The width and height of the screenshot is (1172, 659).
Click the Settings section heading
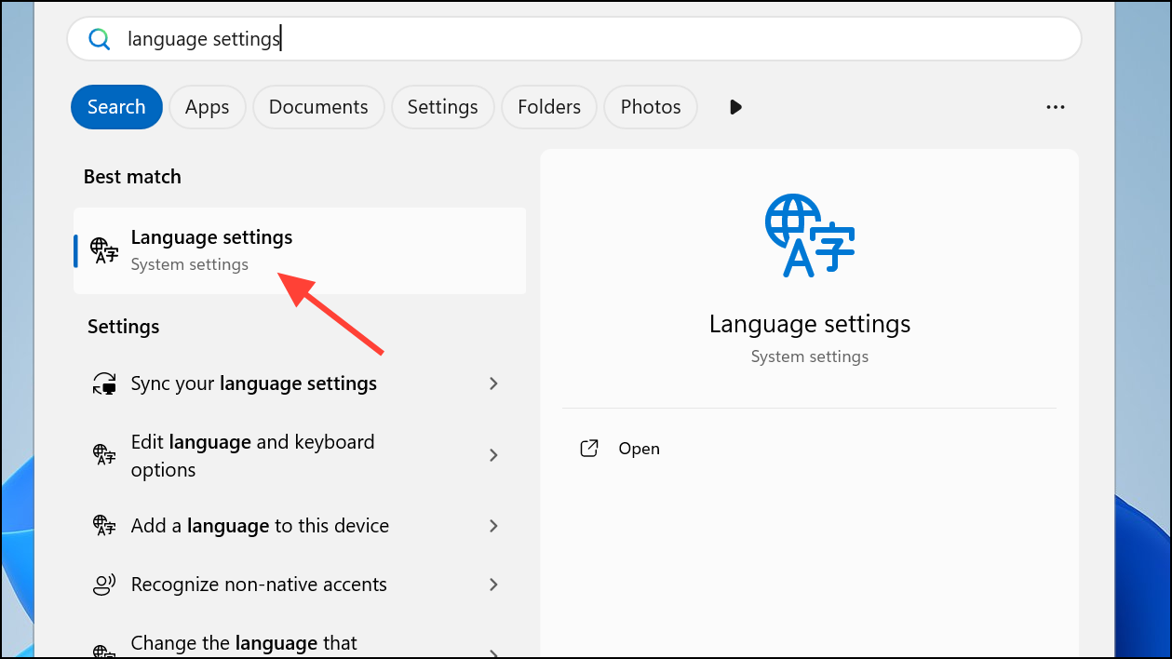124,327
